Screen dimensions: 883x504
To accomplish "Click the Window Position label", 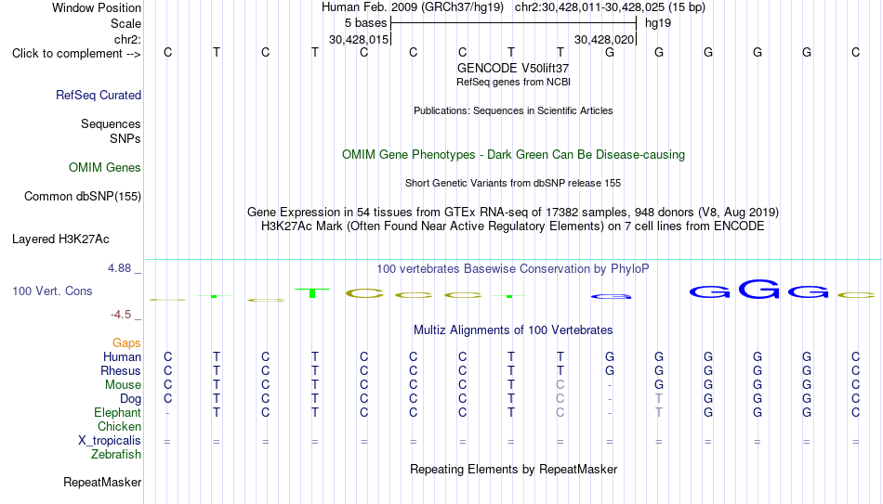I will click(x=97, y=7).
